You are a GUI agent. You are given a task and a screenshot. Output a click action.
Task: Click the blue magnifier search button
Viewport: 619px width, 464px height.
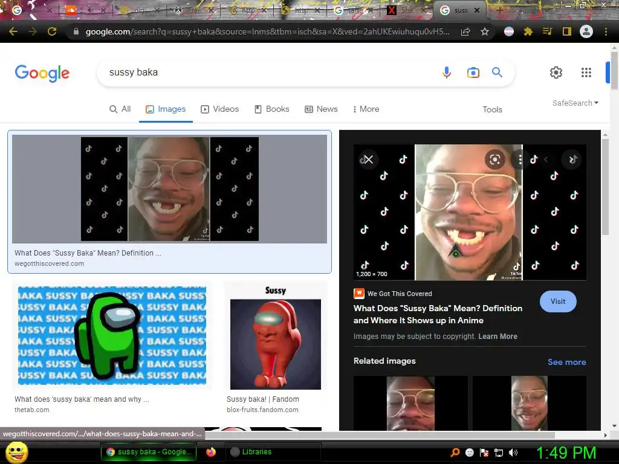pyautogui.click(x=497, y=72)
